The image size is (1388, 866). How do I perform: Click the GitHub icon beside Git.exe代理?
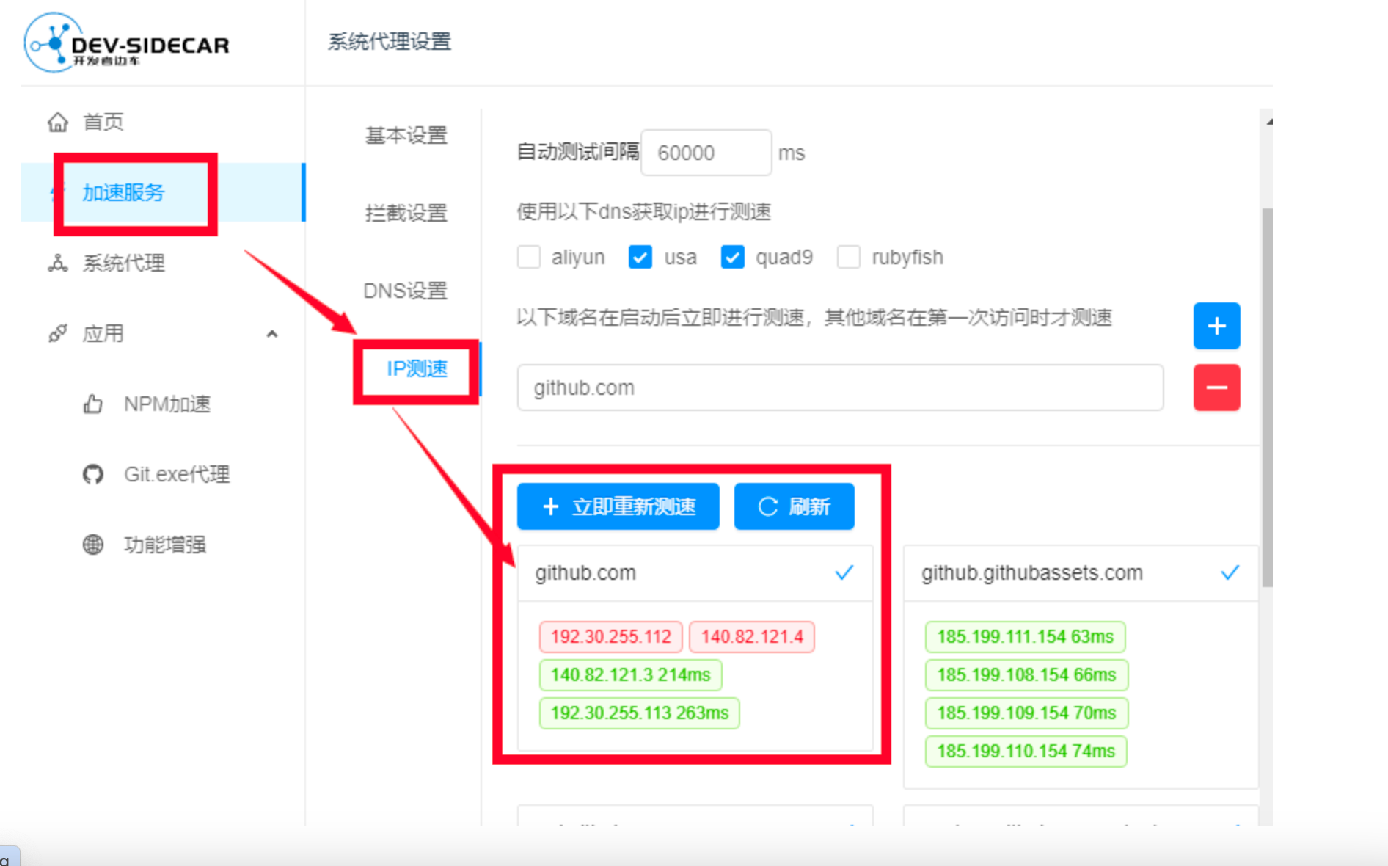[93, 474]
